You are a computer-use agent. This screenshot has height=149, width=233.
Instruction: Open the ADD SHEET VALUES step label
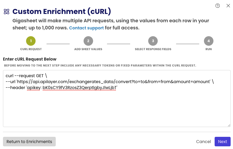click(88, 49)
